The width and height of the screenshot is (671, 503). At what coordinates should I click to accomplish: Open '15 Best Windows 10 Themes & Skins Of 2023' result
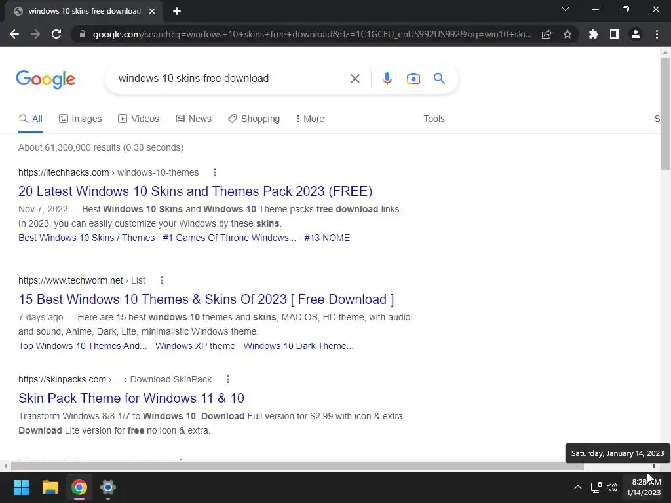206,299
